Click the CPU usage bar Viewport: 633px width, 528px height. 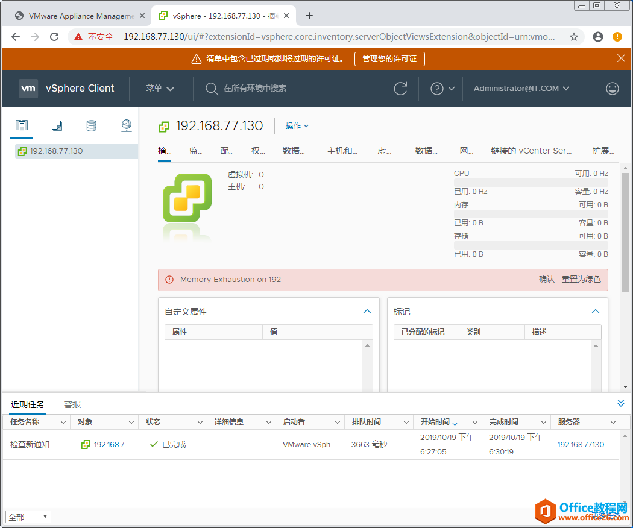(531, 183)
